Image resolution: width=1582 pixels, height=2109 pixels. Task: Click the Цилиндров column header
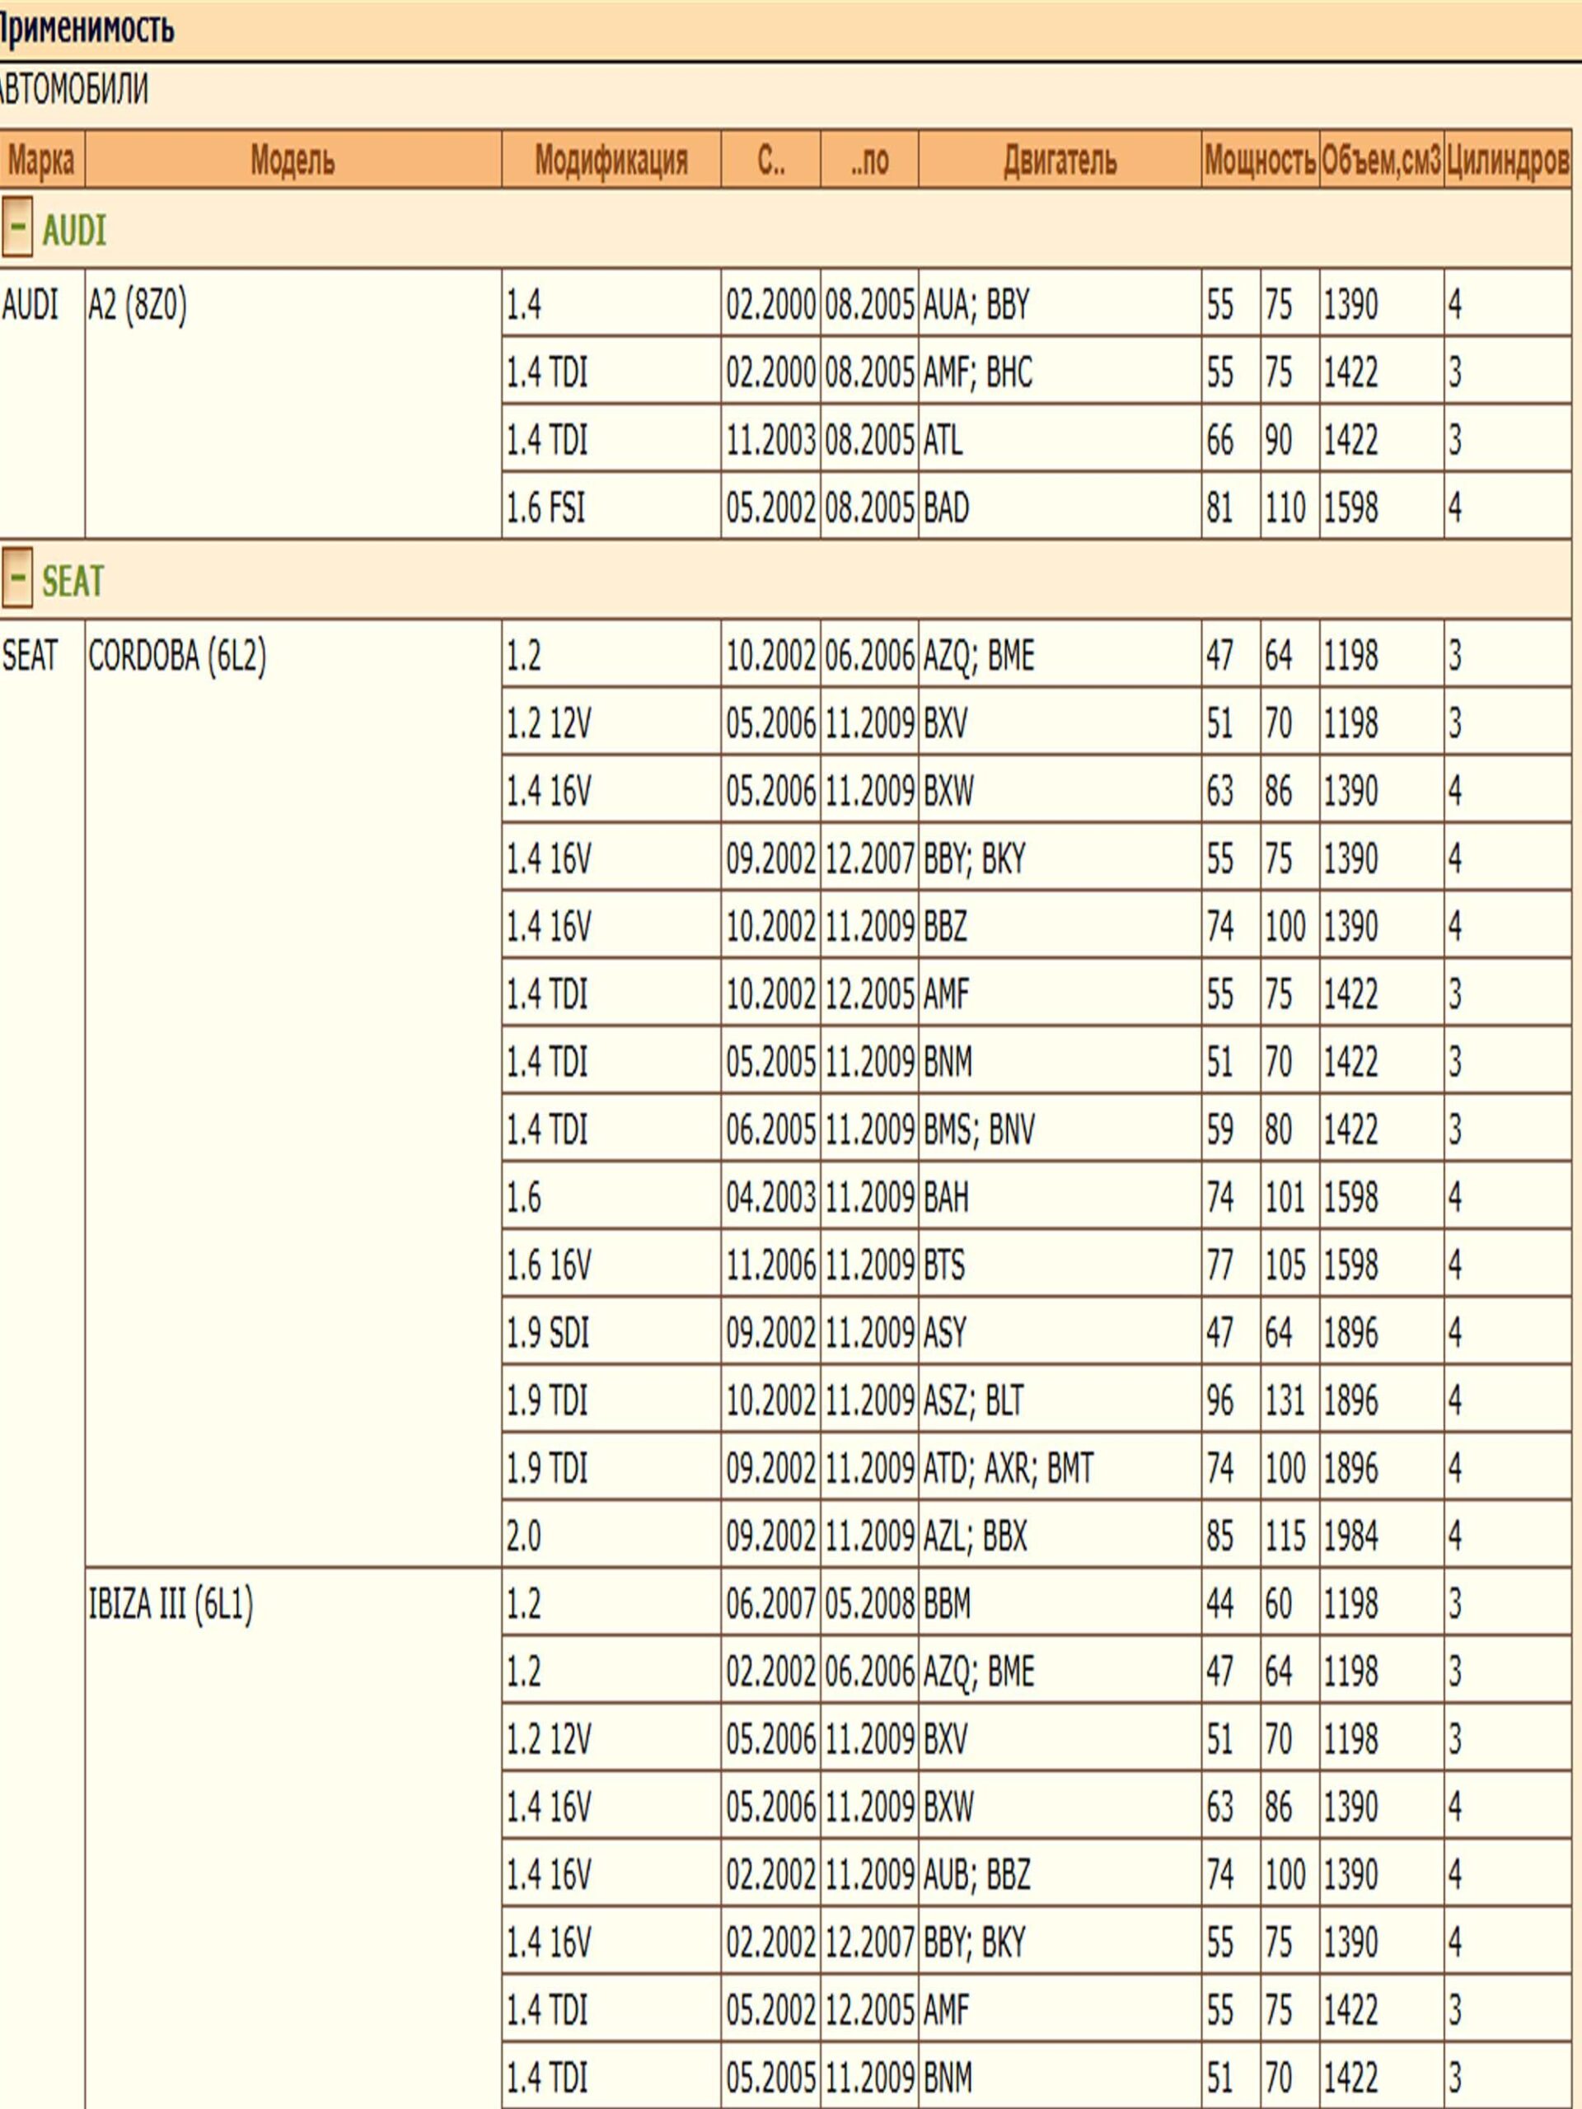pos(1507,160)
